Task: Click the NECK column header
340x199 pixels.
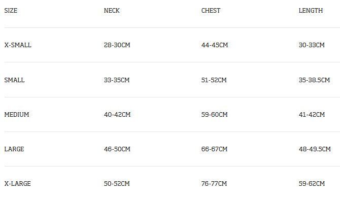Action: coord(112,11)
